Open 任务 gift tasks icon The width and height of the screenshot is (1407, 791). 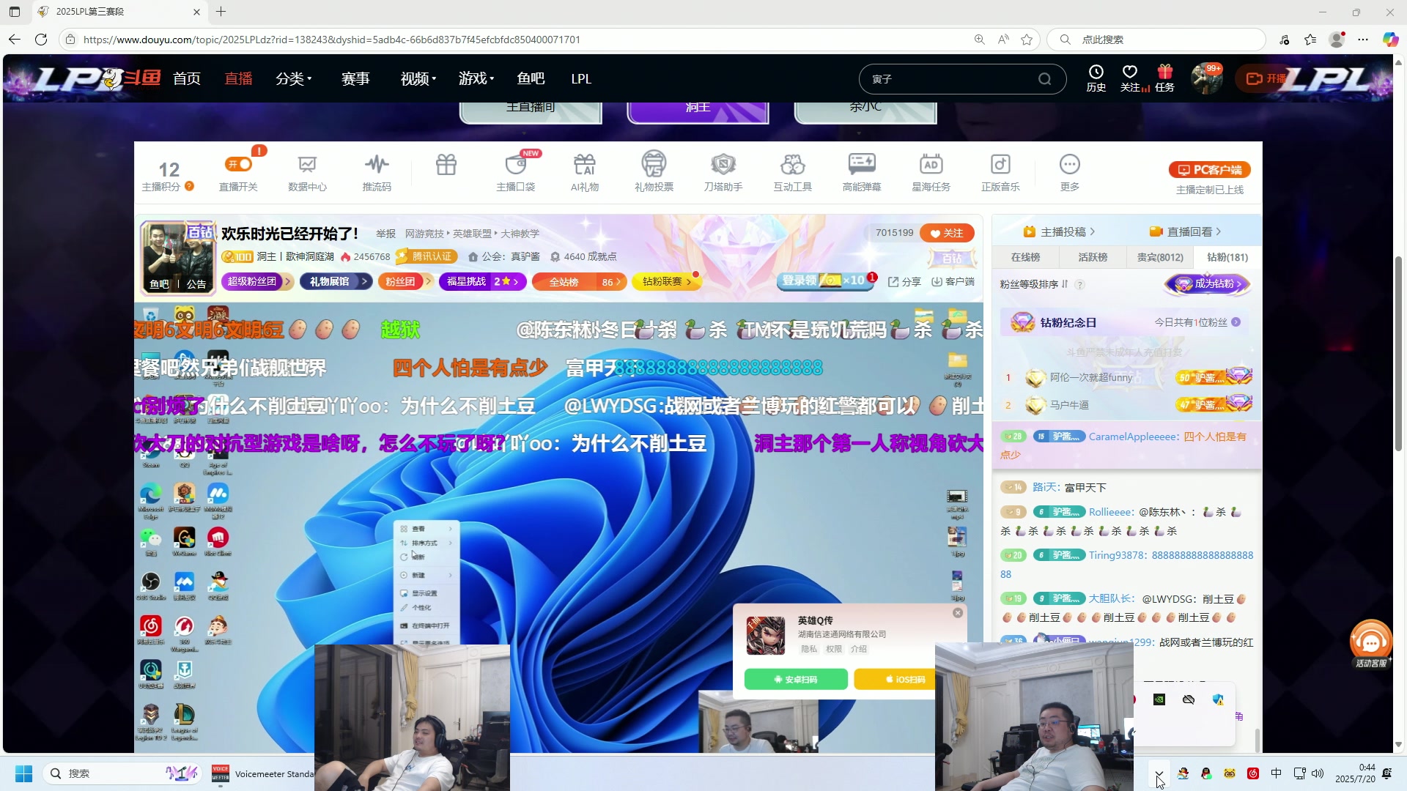pyautogui.click(x=1164, y=78)
